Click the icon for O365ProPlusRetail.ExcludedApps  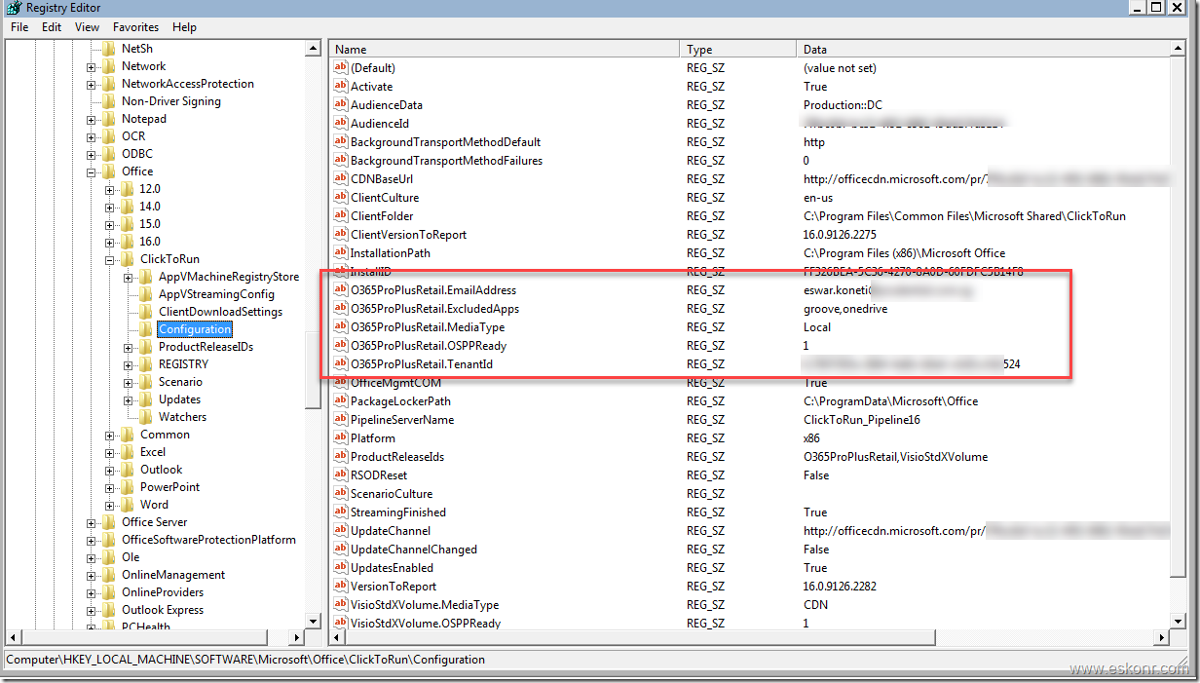click(341, 309)
